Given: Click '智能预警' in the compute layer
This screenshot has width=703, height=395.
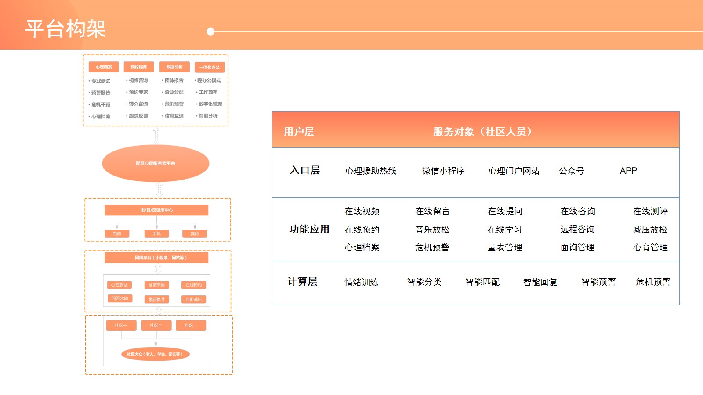Looking at the screenshot, I should tap(598, 282).
